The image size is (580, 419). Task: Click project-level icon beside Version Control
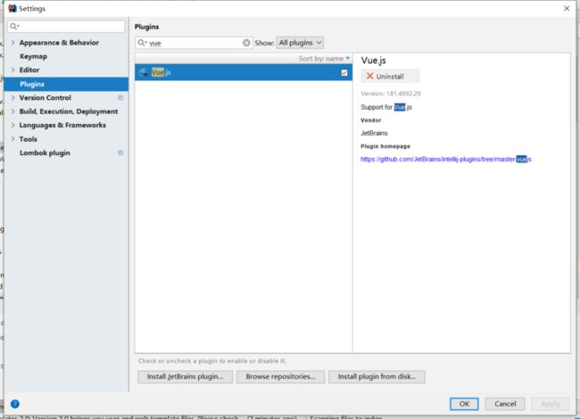120,97
